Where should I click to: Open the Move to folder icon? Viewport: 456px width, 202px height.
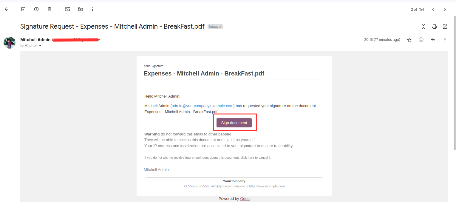(x=81, y=9)
